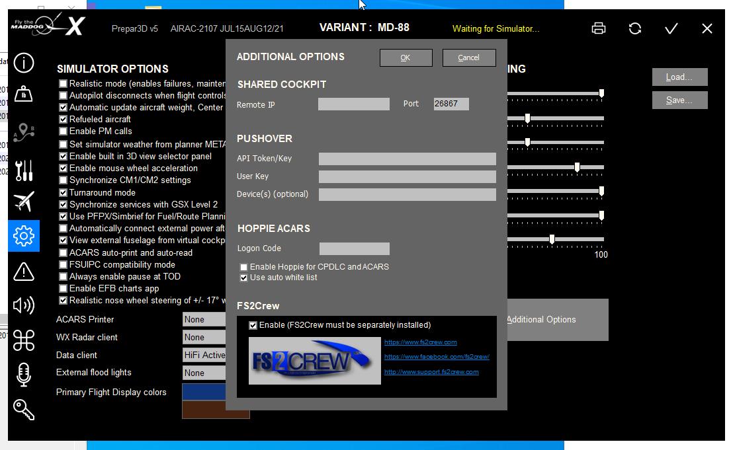
Task: Enable FSUIPC compatibility mode
Action: point(64,264)
